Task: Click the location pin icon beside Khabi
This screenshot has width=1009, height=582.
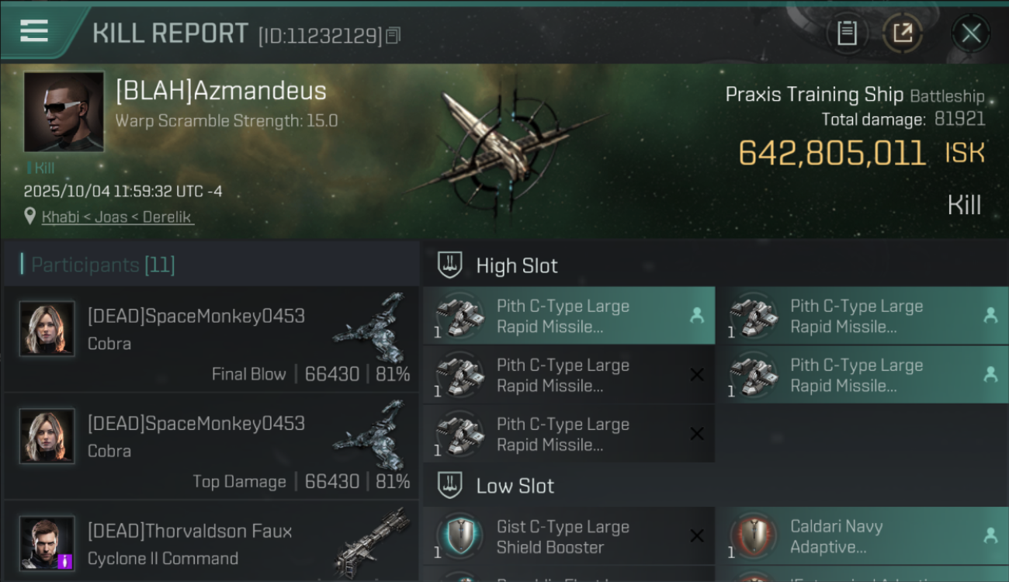Action: pos(30,217)
